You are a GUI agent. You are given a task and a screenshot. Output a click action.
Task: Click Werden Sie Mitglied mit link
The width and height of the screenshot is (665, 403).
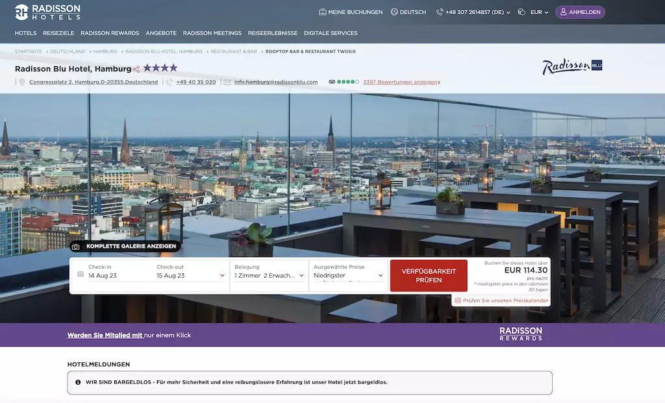[105, 336]
